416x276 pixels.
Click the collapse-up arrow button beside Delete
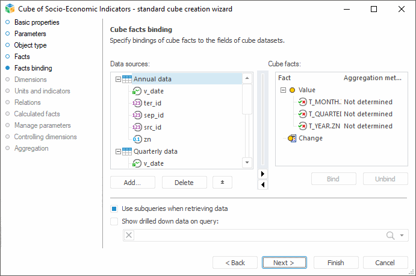pos(223,182)
